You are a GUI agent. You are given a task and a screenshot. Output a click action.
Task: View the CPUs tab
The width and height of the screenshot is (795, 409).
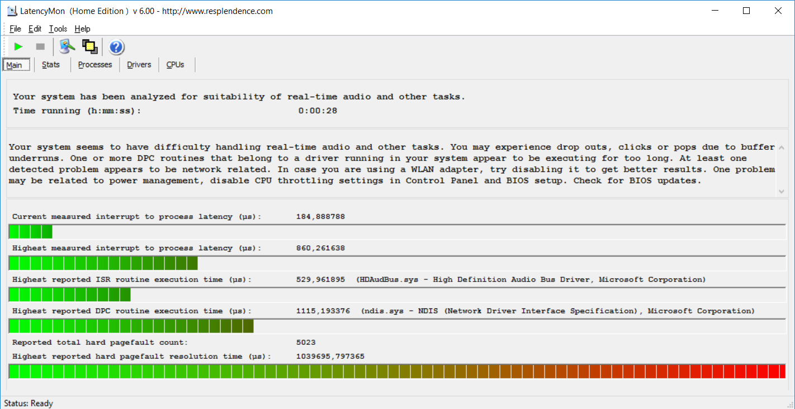[175, 65]
